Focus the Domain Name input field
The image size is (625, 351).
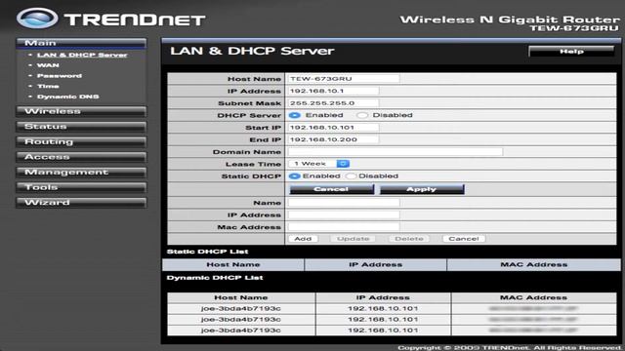(x=396, y=152)
